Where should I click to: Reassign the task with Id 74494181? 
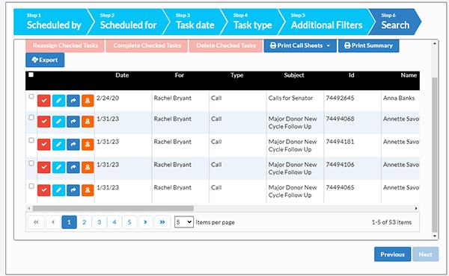[73, 144]
